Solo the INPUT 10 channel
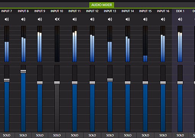 click(x=57, y=135)
